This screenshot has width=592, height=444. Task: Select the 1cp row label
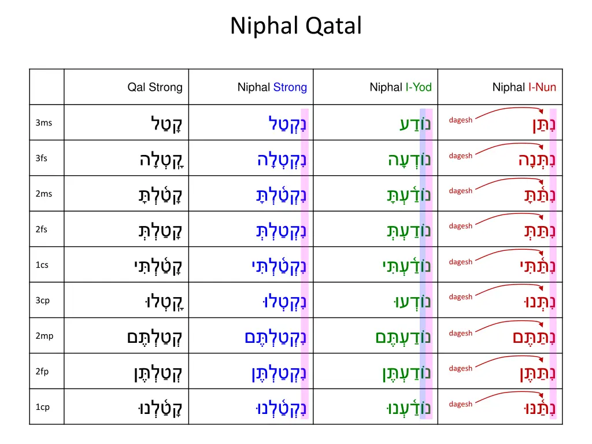click(43, 407)
